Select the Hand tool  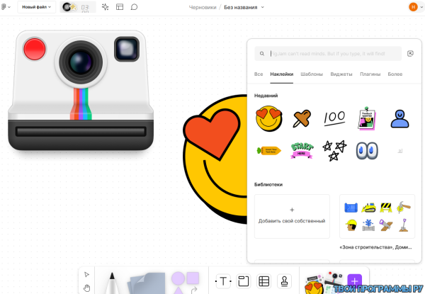(x=86, y=288)
